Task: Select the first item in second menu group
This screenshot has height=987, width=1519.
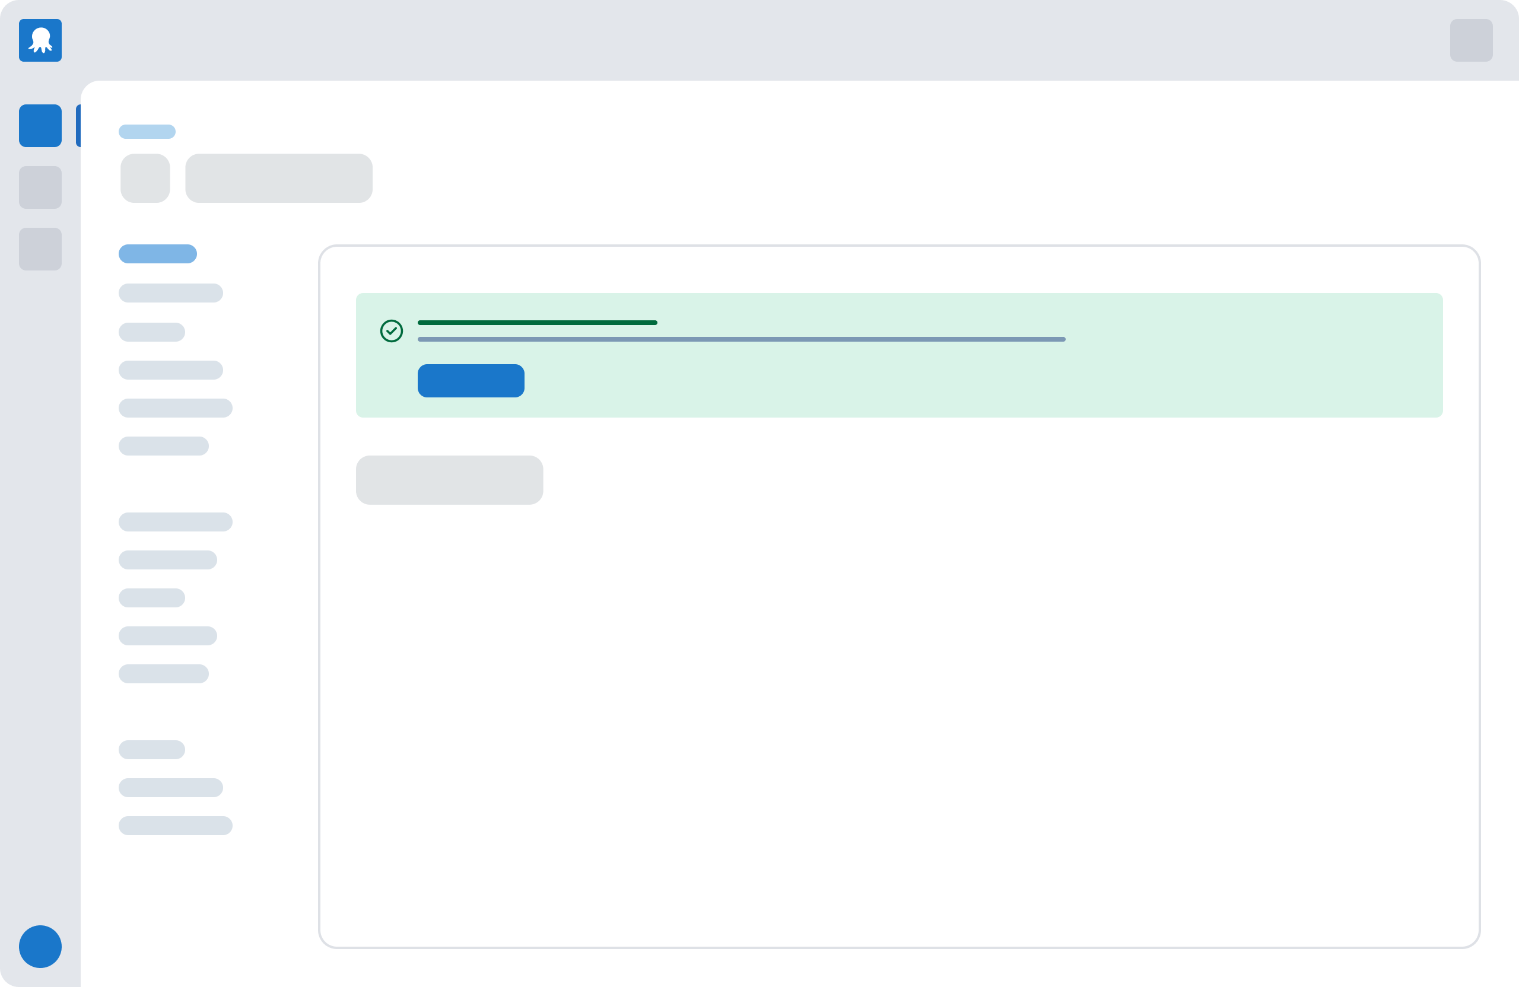Action: click(x=176, y=522)
